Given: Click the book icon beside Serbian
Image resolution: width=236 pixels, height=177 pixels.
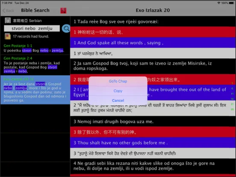Looking at the screenshot, I should pos(8,21).
